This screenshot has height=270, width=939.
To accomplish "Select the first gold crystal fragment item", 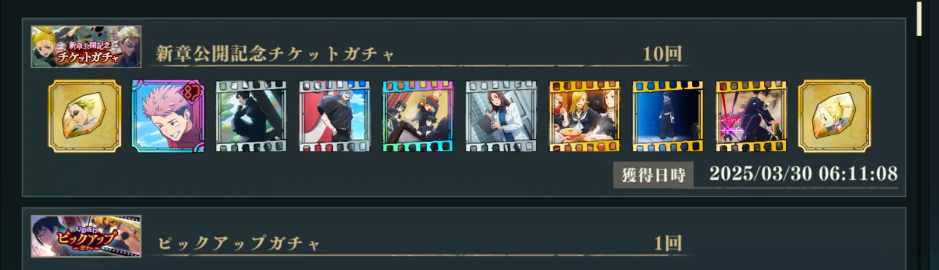I will click(85, 116).
